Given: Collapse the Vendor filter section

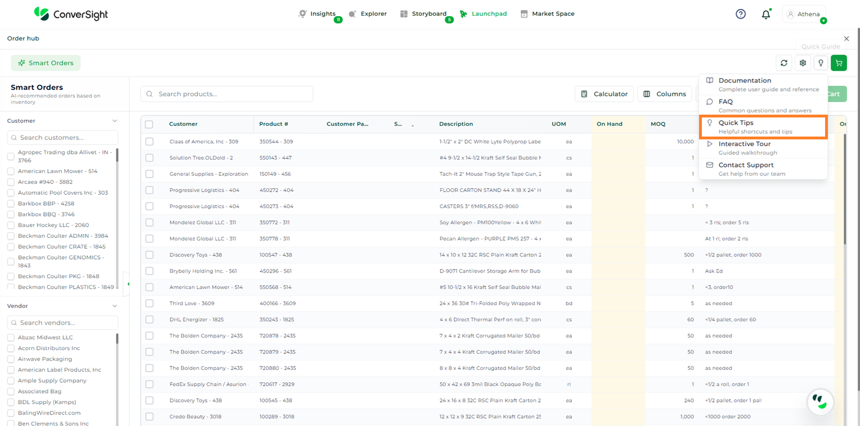Looking at the screenshot, I should pos(115,306).
